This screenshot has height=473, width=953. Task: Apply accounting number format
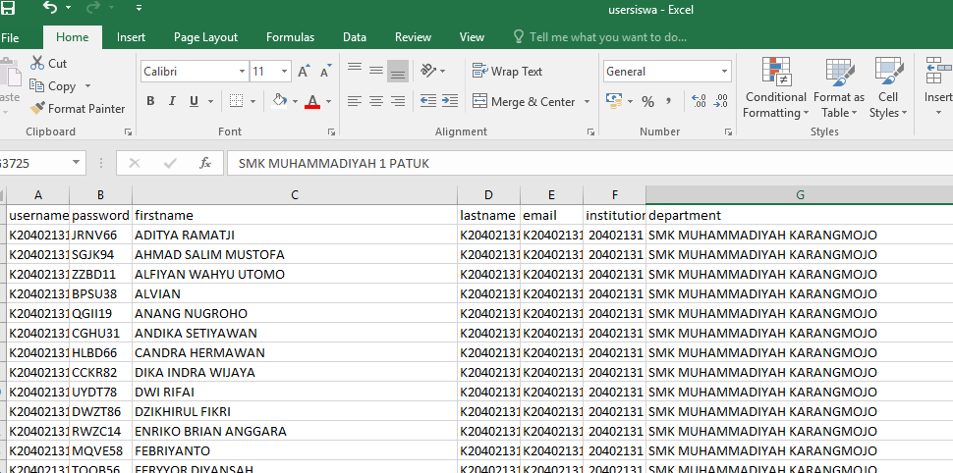pos(614,101)
